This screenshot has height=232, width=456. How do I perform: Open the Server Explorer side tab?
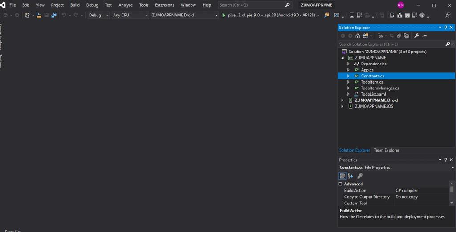point(1,36)
